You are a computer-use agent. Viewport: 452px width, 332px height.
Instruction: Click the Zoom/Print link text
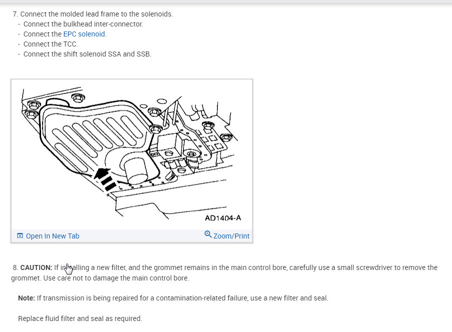pos(231,236)
